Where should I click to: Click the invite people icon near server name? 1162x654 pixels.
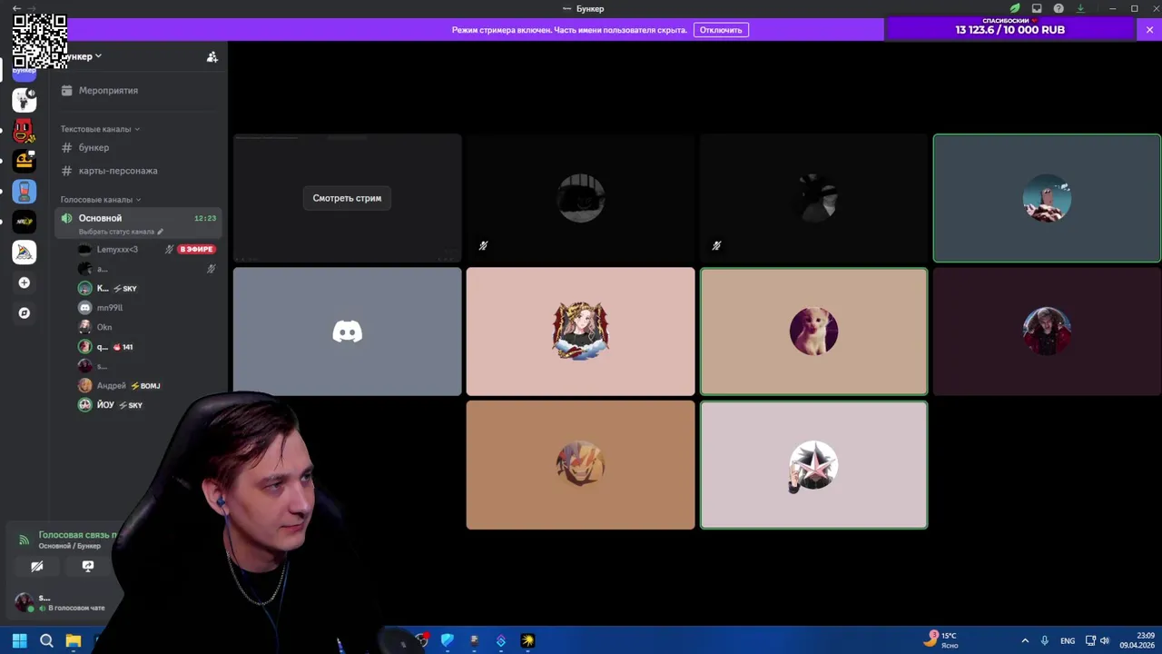(x=212, y=56)
